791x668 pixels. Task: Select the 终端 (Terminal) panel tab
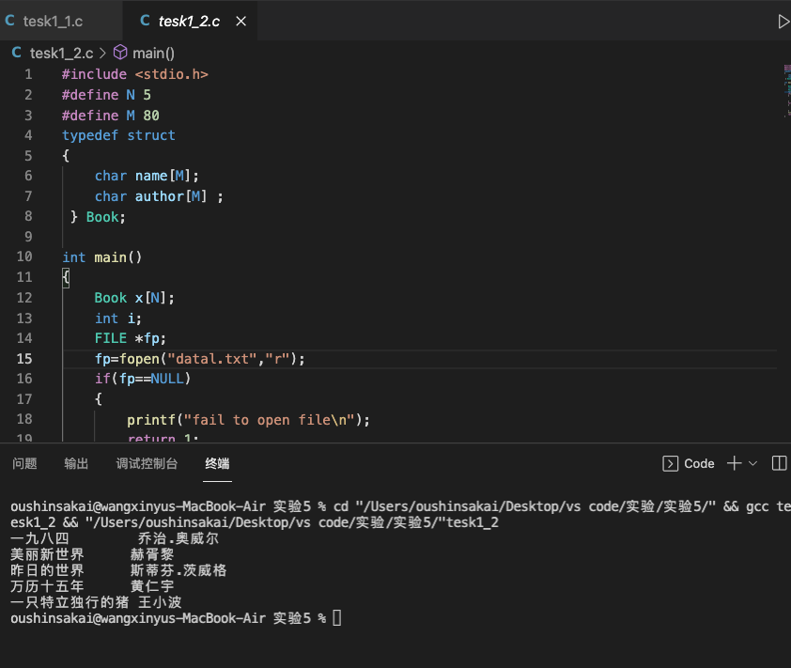[217, 463]
